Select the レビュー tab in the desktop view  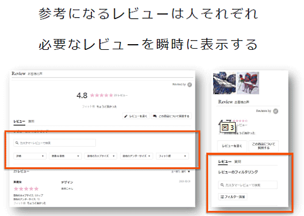click(19, 121)
